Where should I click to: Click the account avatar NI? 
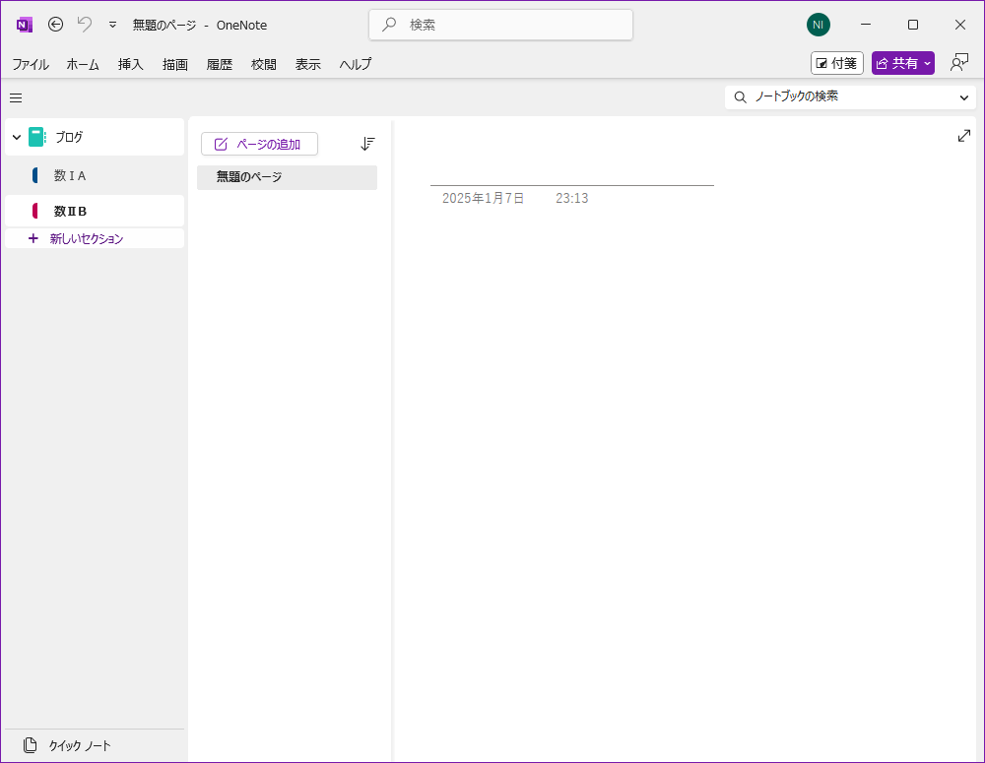pos(818,25)
